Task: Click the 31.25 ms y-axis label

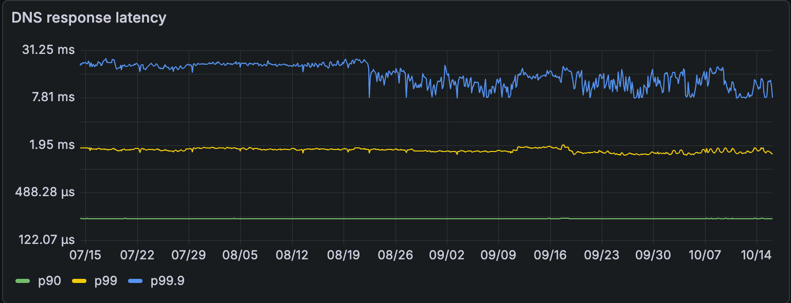Action: coord(48,50)
